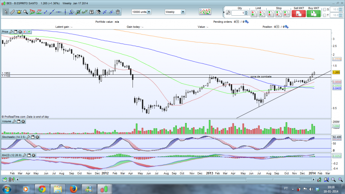This screenshot has width=345, height=194.
Task: Expand the 10000 units dropdown
Action: coord(149,12)
